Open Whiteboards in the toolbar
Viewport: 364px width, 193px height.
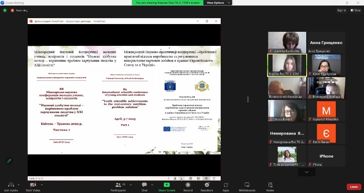pos(247,187)
